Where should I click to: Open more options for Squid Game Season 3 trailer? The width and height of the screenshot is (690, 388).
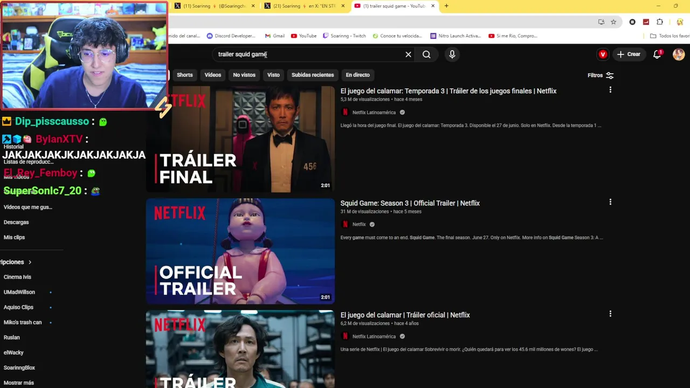pos(610,202)
